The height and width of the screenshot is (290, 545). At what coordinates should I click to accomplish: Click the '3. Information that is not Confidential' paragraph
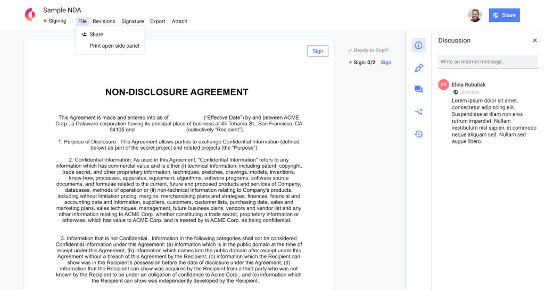point(179,260)
